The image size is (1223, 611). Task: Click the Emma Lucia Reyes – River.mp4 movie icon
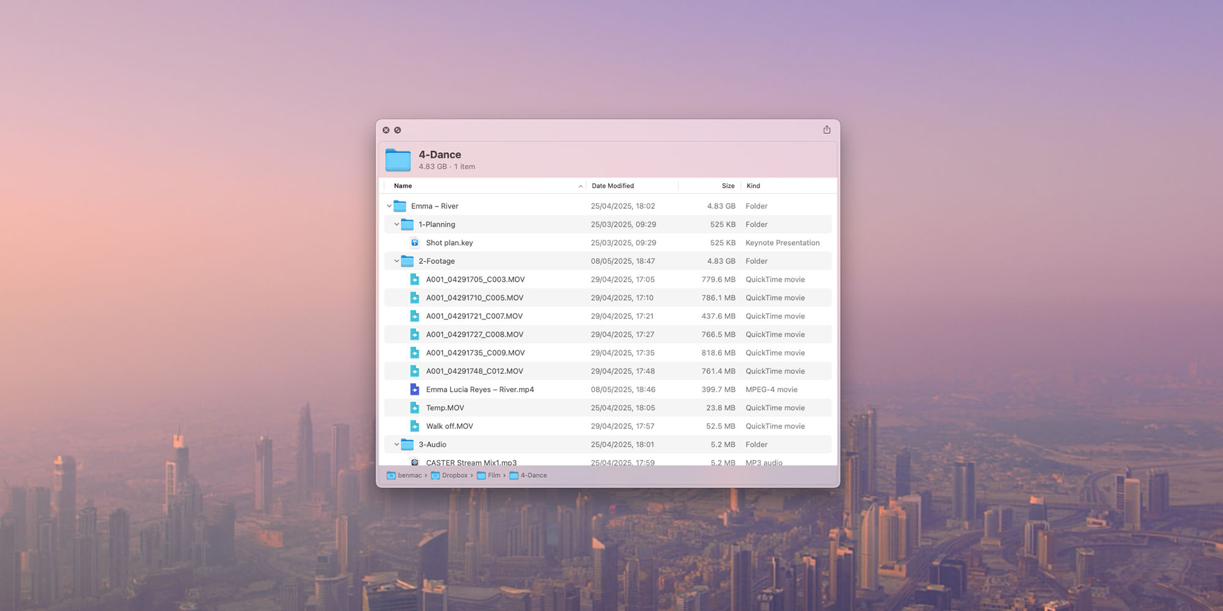(x=415, y=389)
